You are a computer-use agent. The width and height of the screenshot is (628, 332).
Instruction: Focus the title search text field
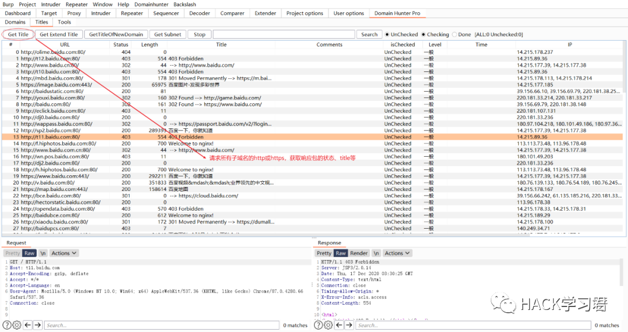click(x=284, y=34)
